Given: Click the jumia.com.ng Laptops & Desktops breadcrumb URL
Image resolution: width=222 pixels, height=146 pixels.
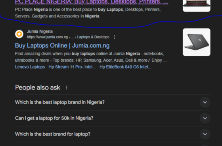Looking at the screenshot, I should (68, 37).
